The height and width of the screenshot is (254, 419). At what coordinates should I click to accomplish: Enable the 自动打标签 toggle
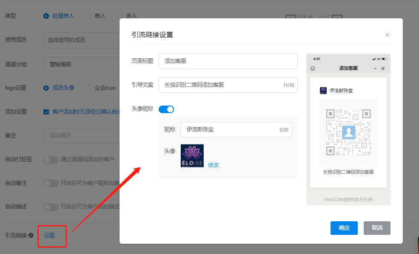(x=51, y=160)
